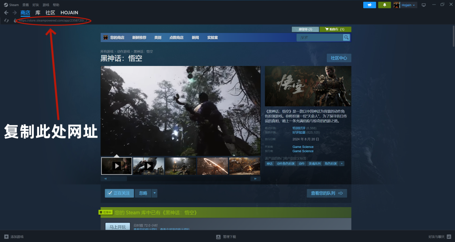The width and height of the screenshot is (455, 242).
Task: Click the Hojain profile avatar
Action: [x=397, y=5]
